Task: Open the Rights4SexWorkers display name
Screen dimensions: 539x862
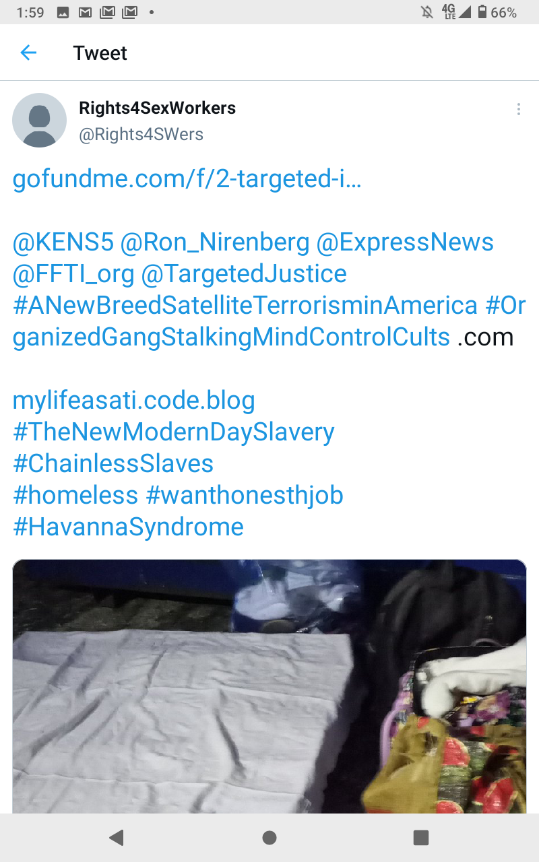Action: click(157, 108)
